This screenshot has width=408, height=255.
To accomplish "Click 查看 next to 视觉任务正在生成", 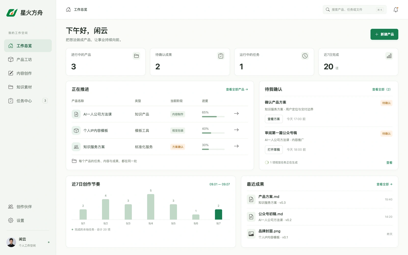I will [389, 163].
